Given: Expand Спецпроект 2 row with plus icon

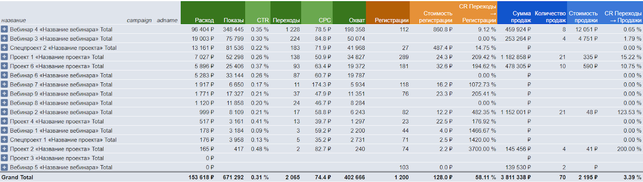Looking at the screenshot, I should (x=4, y=48).
